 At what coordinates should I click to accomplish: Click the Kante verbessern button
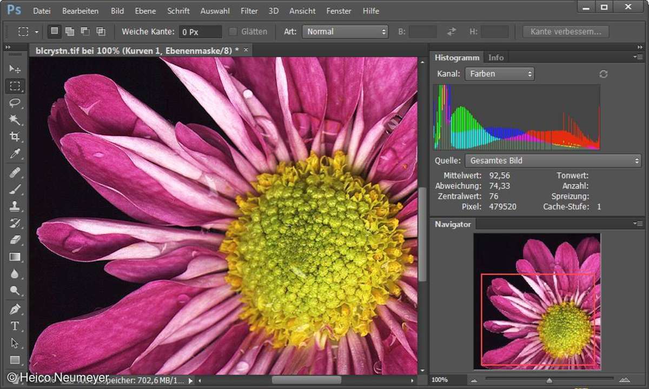click(566, 31)
